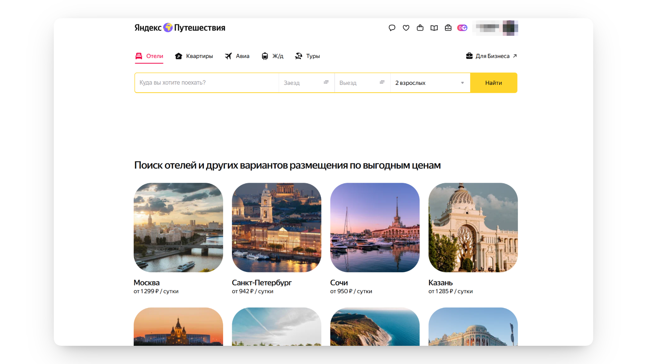Switch to the Ж/д tab
Screen dimensions: 647x364
273,56
